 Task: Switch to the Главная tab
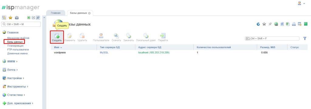point(56,13)
